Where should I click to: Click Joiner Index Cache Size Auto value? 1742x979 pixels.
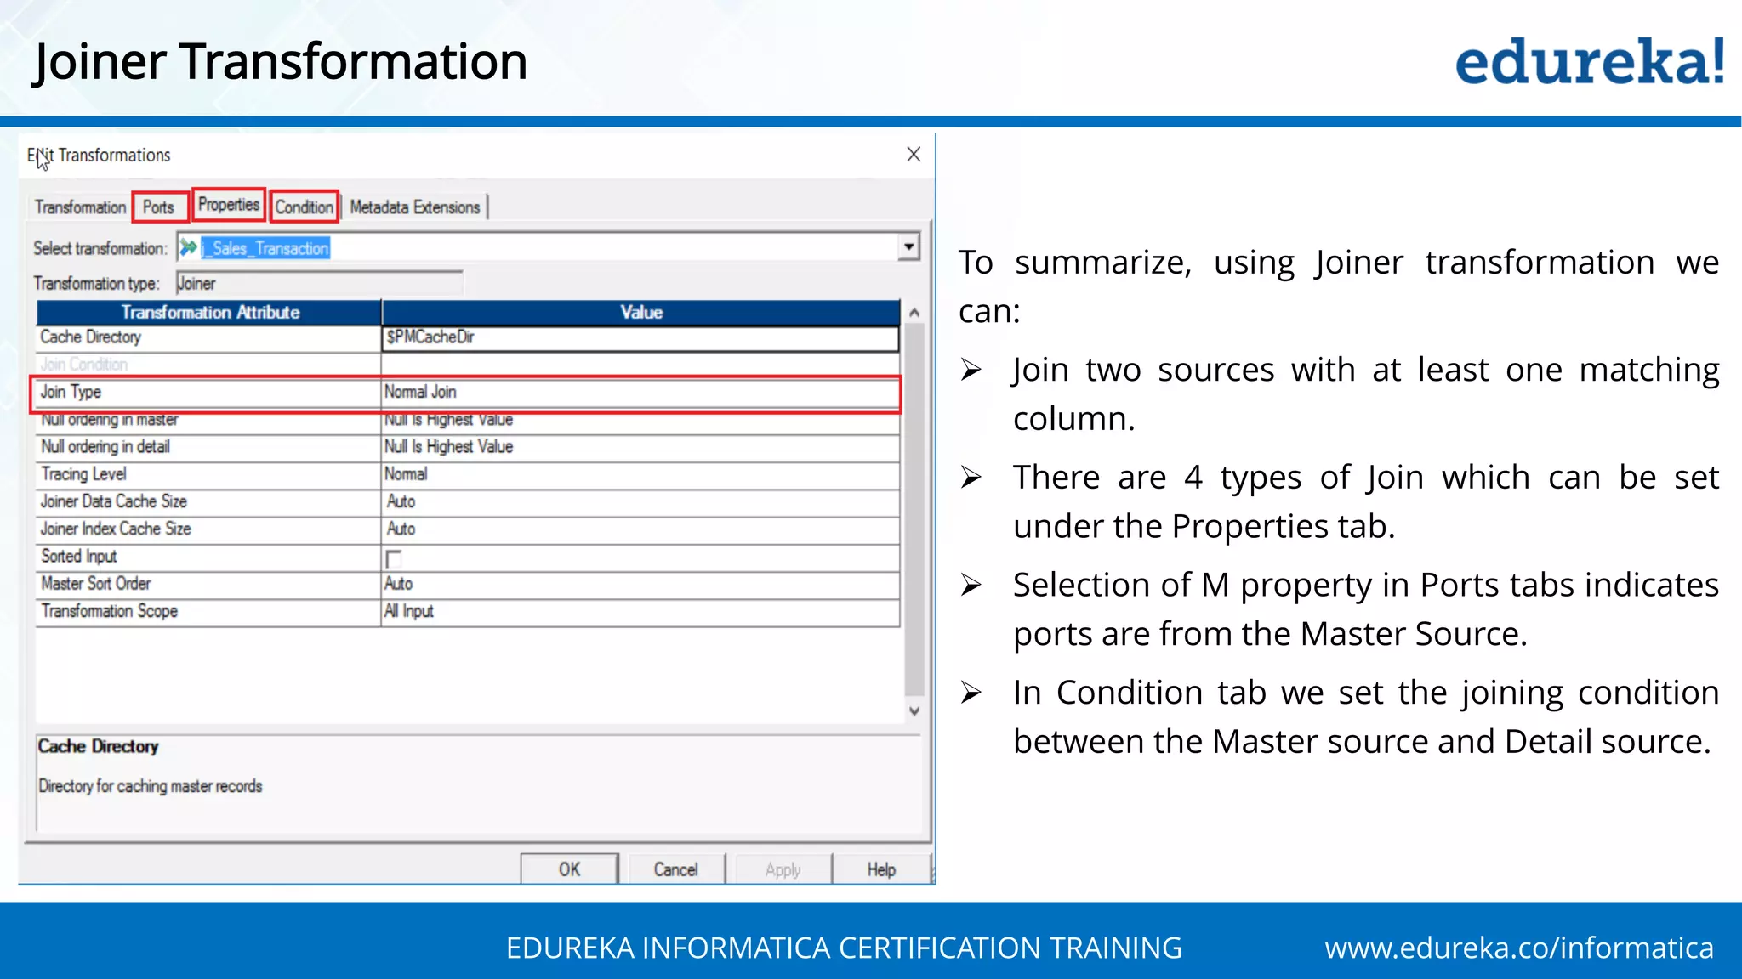(x=640, y=529)
